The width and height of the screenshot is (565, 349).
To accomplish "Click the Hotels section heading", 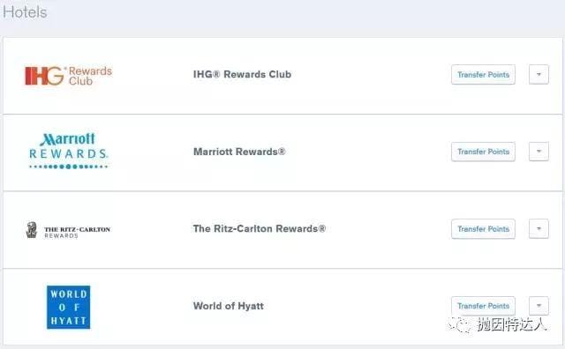I will click(x=25, y=12).
